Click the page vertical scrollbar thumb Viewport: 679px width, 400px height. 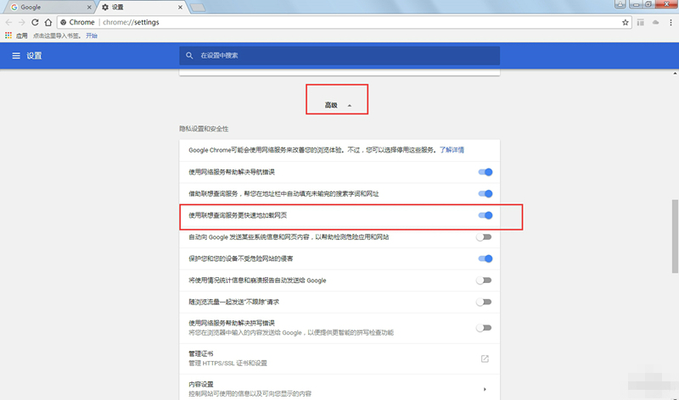pos(675,236)
